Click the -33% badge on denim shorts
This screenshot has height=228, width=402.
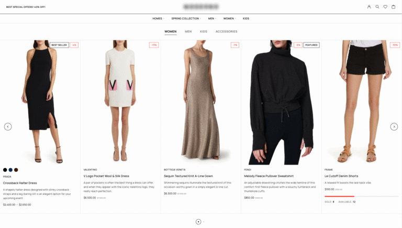pos(395,45)
